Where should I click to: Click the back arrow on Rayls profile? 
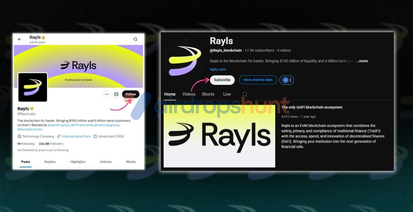click(20, 39)
